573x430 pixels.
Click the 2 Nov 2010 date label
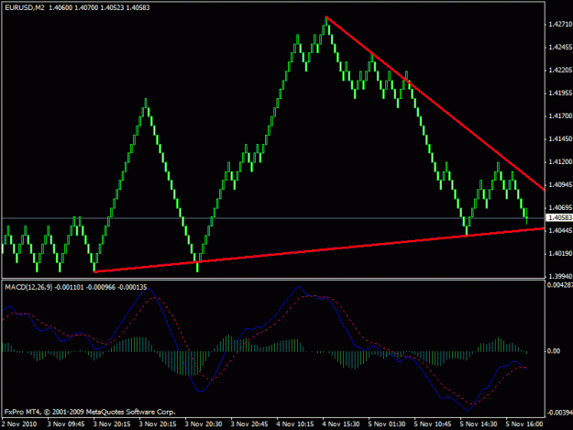point(19,424)
